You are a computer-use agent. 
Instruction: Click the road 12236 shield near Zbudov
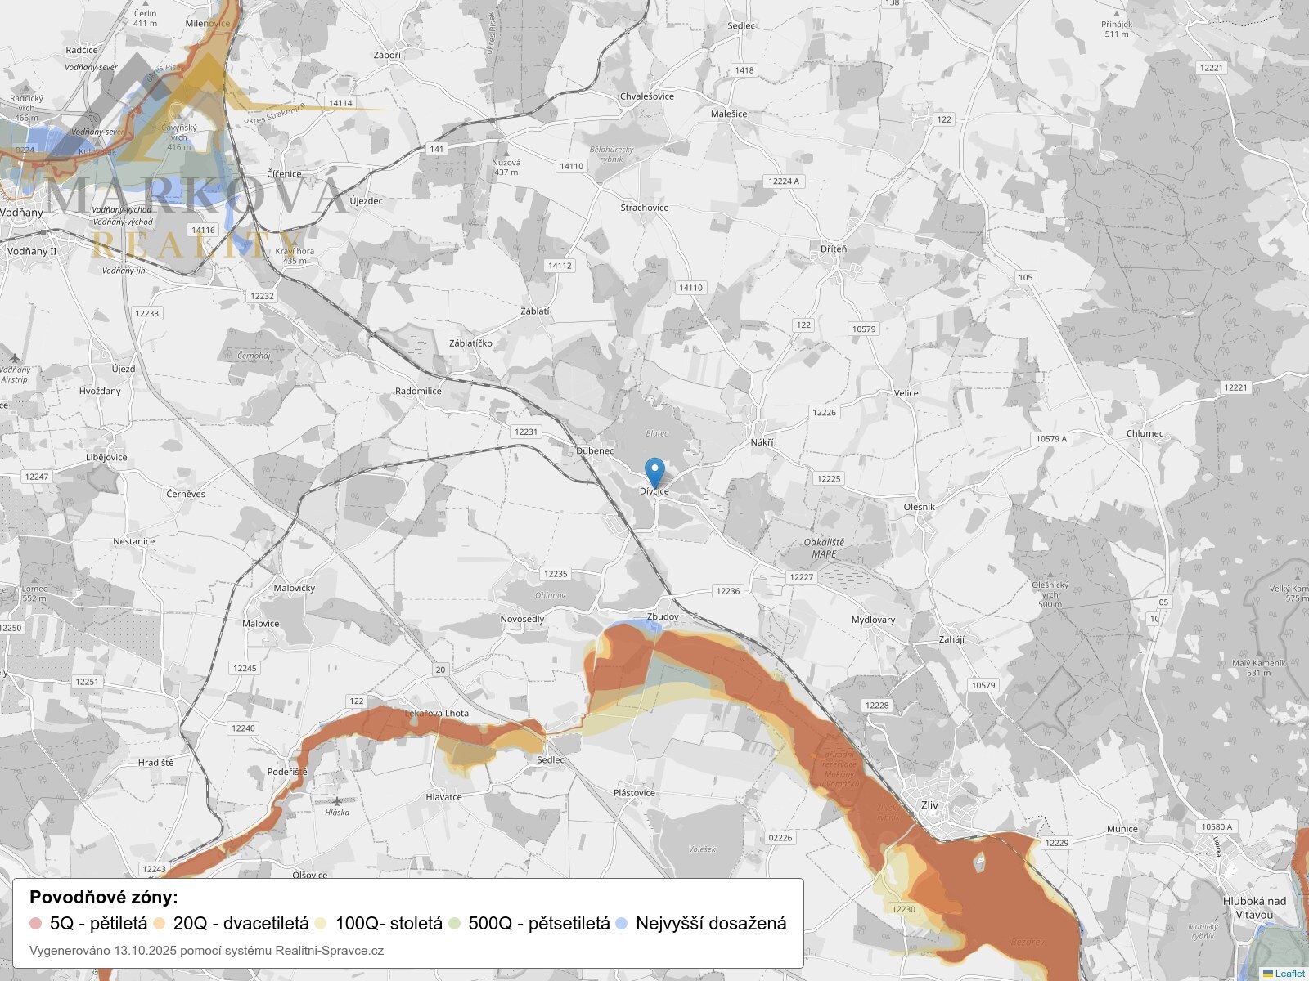[x=727, y=591]
